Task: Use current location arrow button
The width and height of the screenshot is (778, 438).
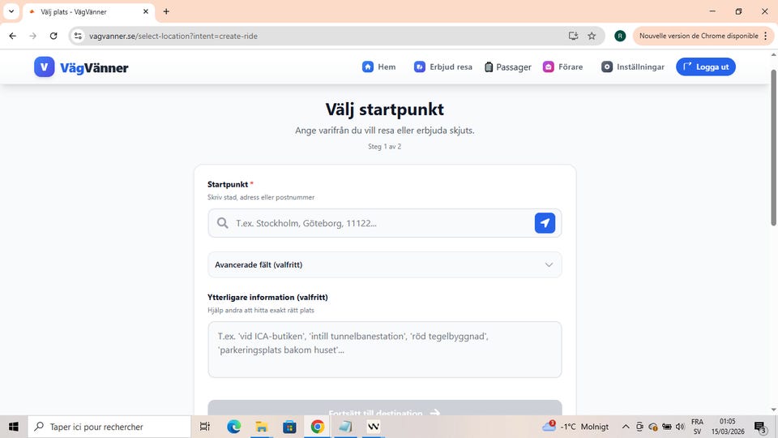Action: [x=545, y=223]
